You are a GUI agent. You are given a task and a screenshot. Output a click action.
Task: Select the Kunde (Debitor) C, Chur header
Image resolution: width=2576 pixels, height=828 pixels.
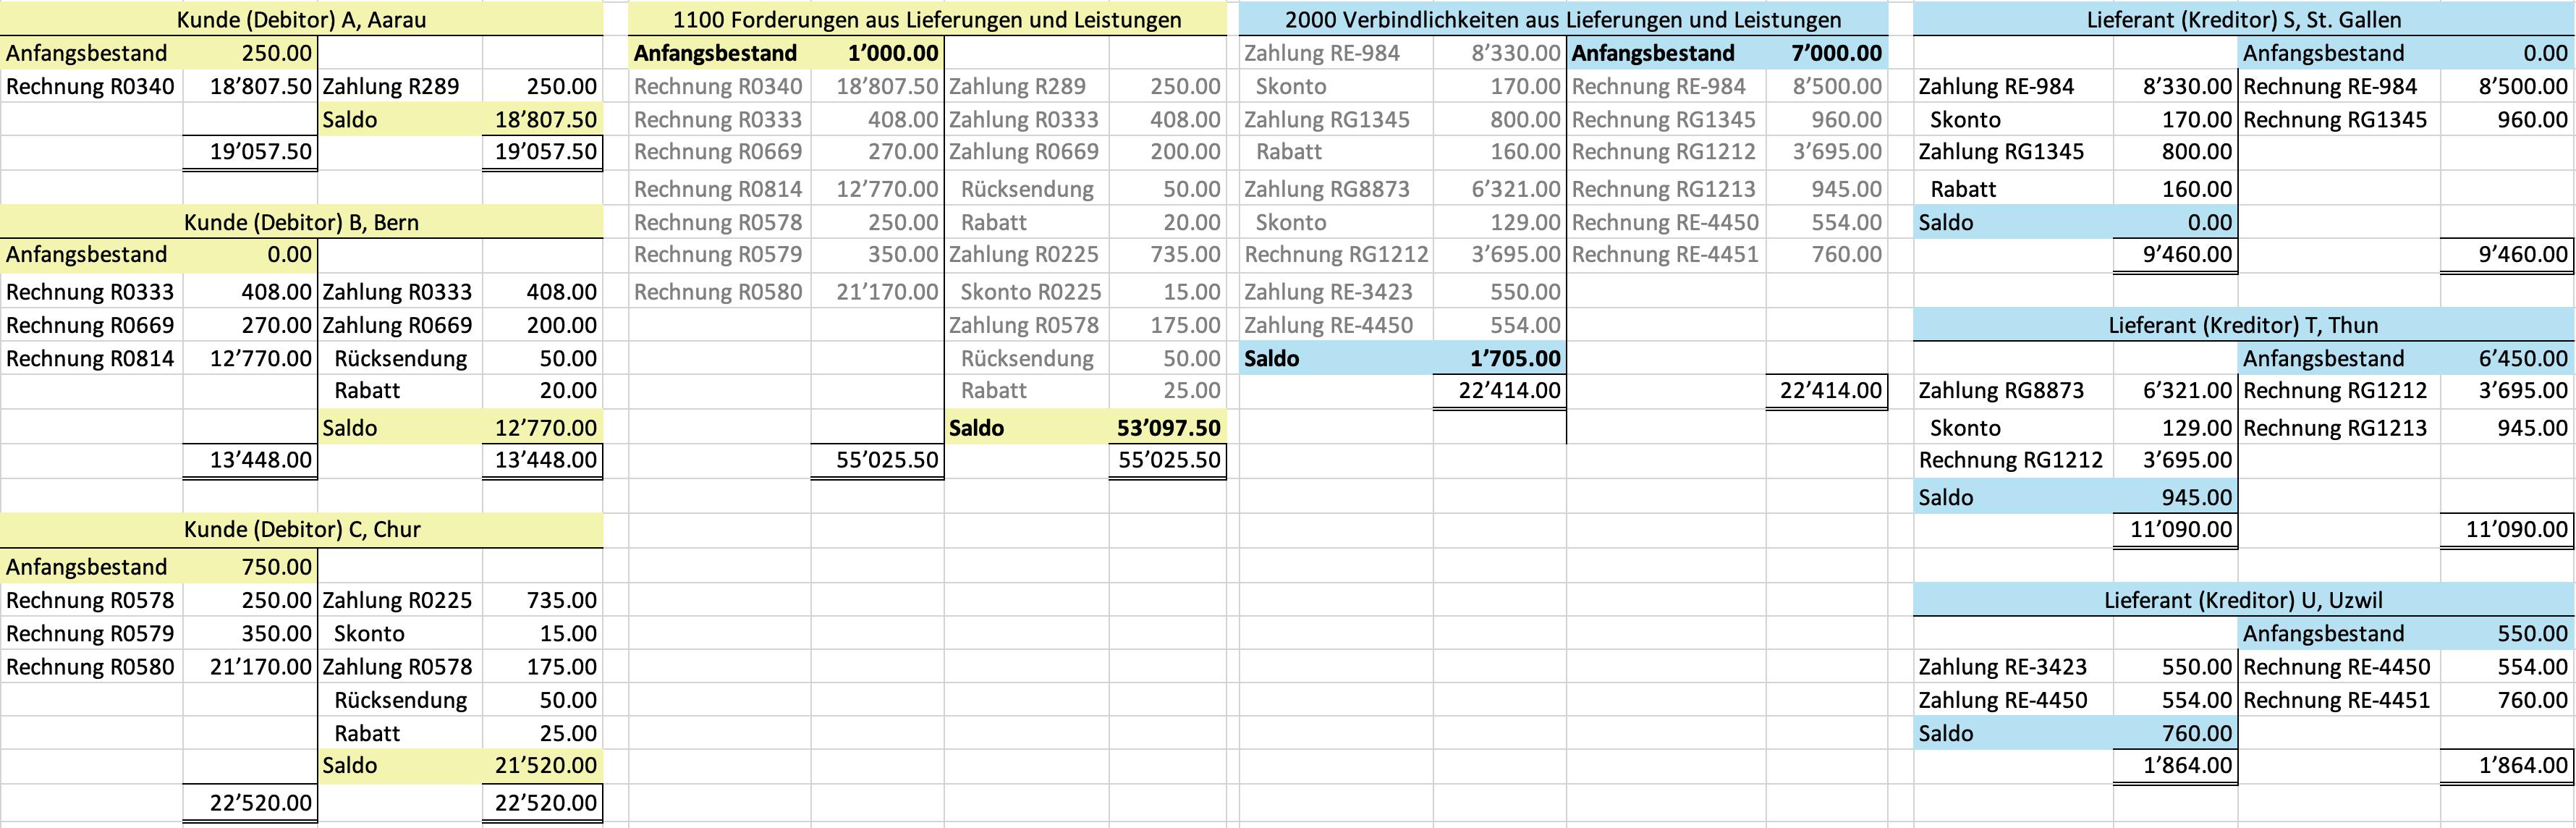tap(301, 529)
